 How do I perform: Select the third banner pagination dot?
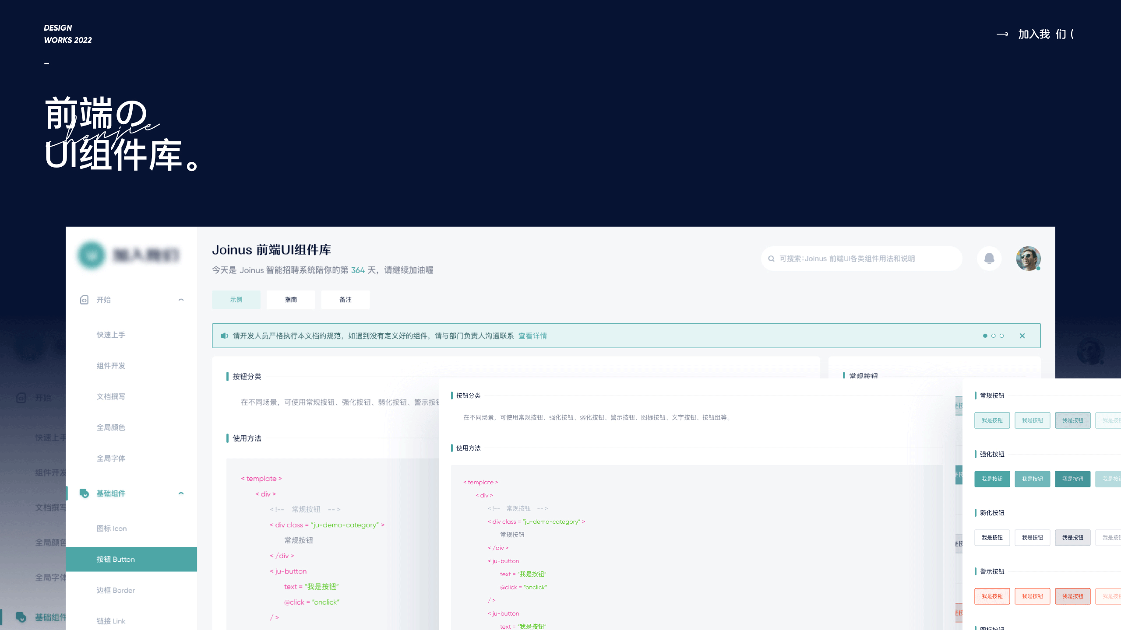click(1001, 336)
